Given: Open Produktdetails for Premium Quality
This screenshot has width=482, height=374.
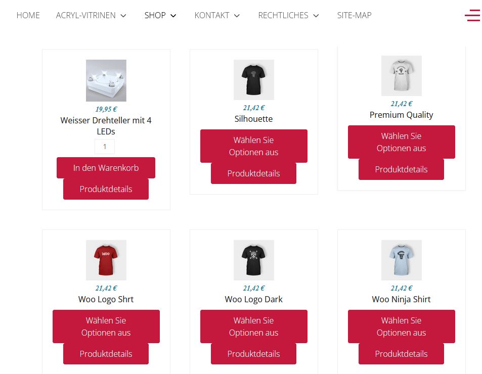Looking at the screenshot, I should (x=401, y=169).
